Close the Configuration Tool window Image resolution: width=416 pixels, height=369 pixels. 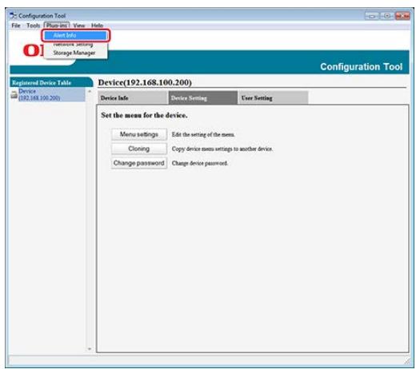point(402,16)
